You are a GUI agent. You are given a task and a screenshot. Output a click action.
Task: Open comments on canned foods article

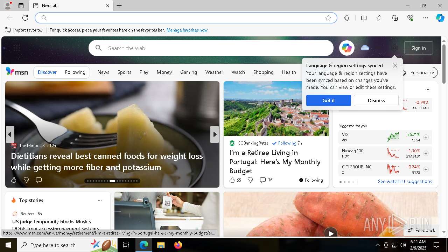pos(39,180)
